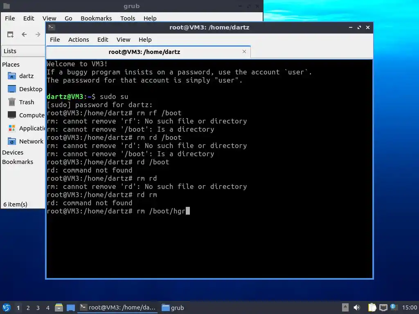Switch to virtual desktop 2

[28, 308]
